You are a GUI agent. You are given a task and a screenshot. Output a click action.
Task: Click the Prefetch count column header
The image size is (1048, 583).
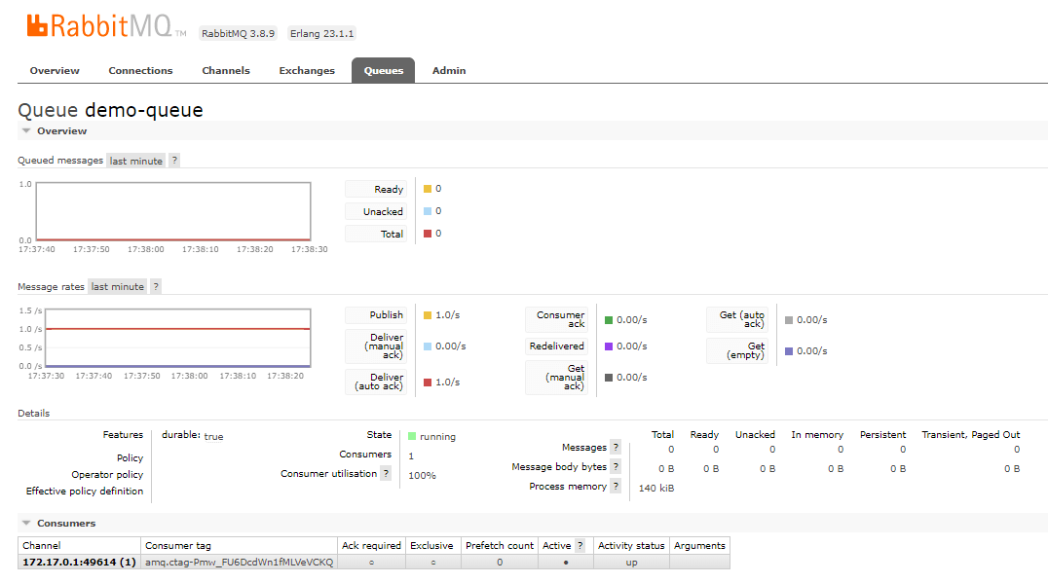pos(500,546)
